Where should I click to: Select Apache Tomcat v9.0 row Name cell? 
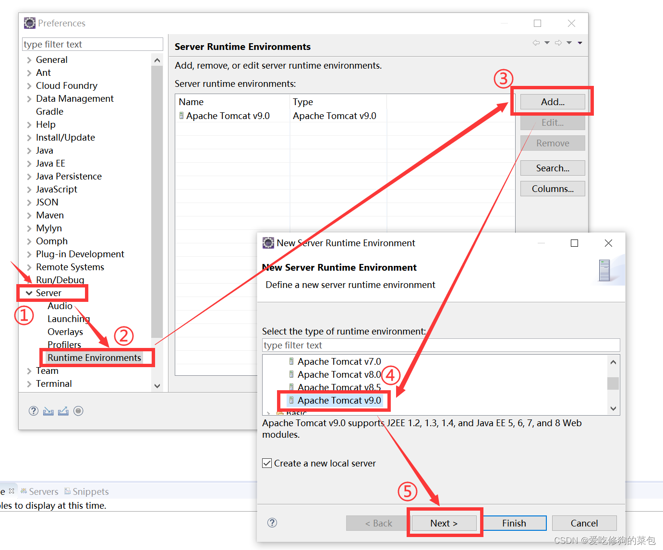tap(232, 116)
